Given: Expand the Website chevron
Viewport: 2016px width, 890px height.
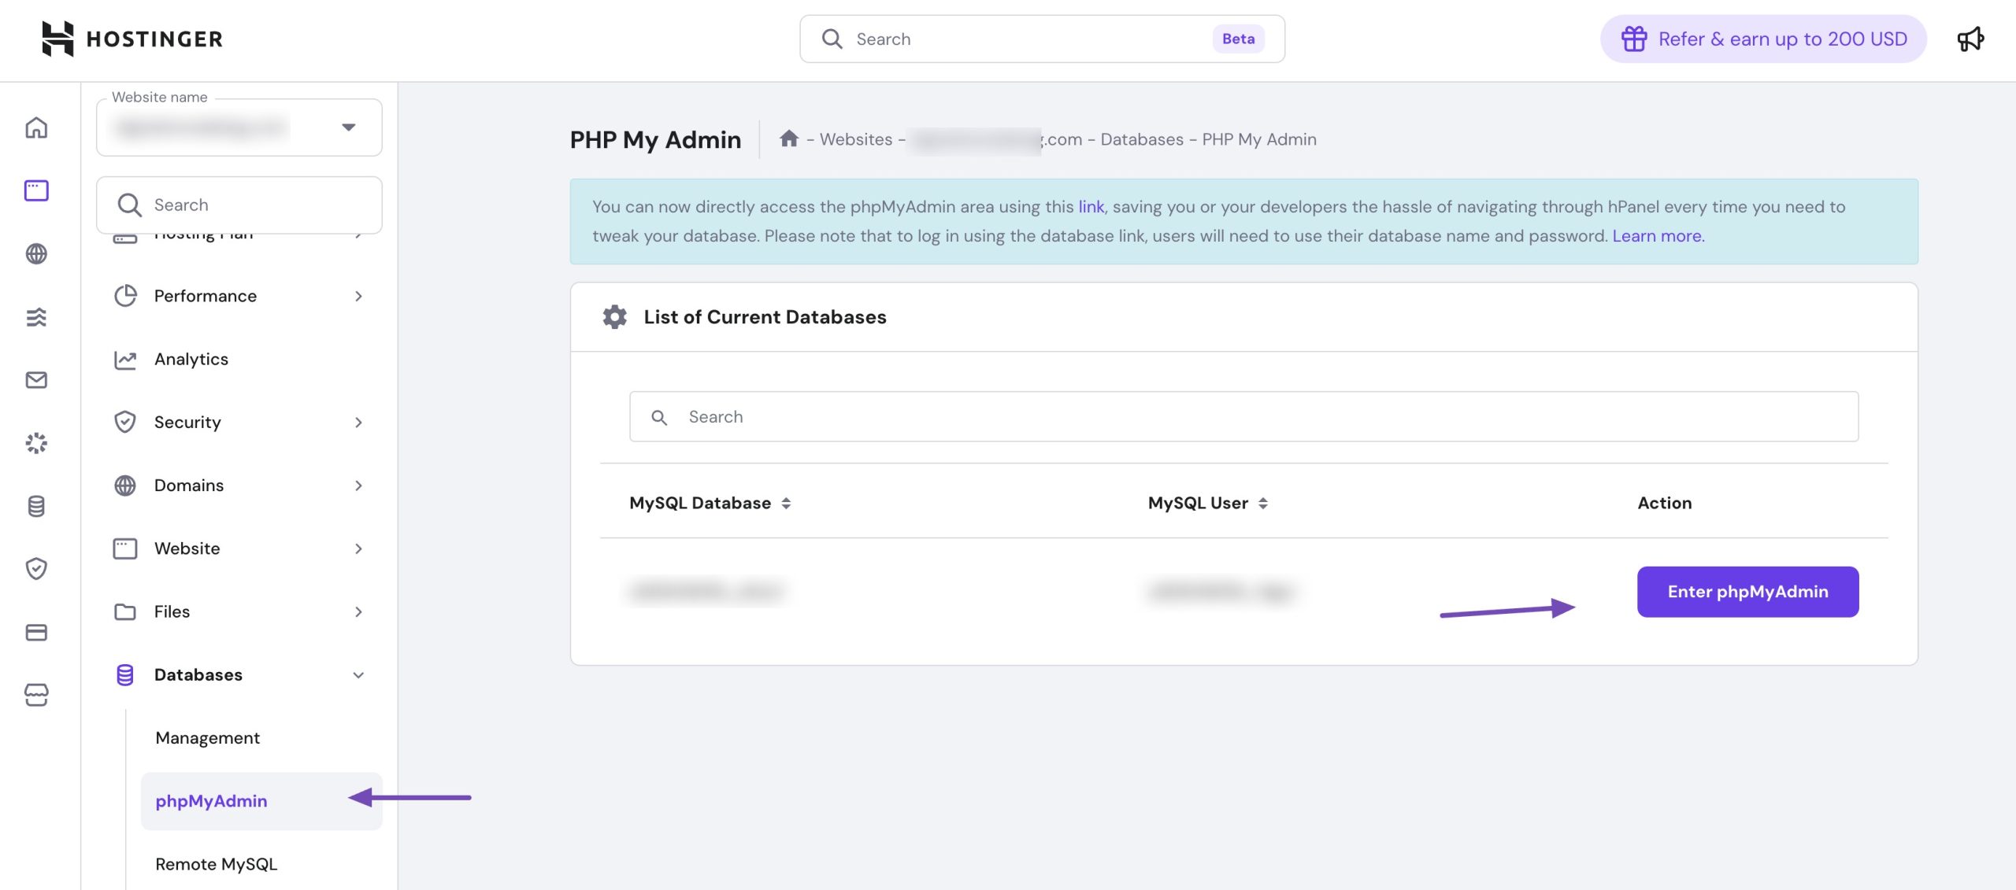Looking at the screenshot, I should click(358, 548).
